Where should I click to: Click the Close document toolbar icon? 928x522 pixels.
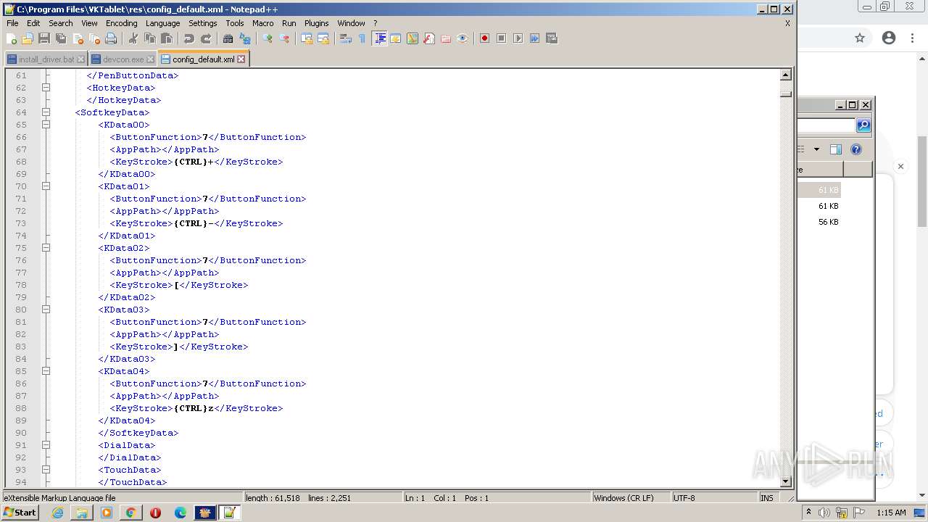[78, 38]
